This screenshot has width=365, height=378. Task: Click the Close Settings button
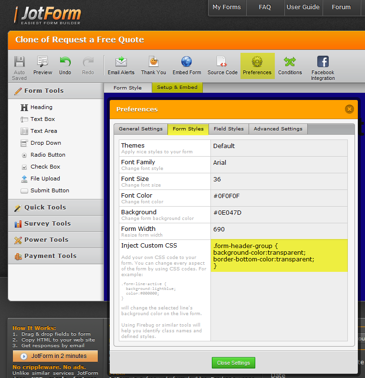coord(233,363)
